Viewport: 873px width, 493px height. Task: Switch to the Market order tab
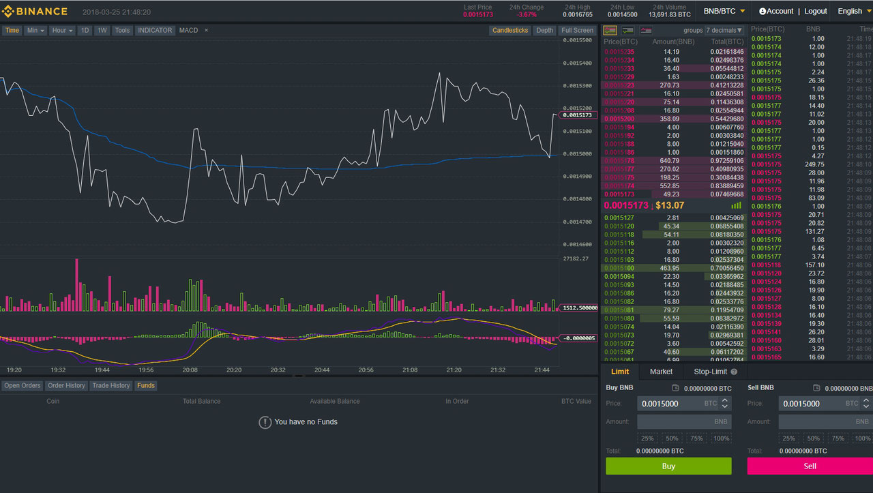tap(660, 372)
